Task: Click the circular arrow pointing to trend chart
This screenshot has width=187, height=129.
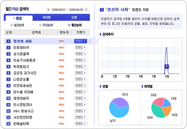Action: 94,41
